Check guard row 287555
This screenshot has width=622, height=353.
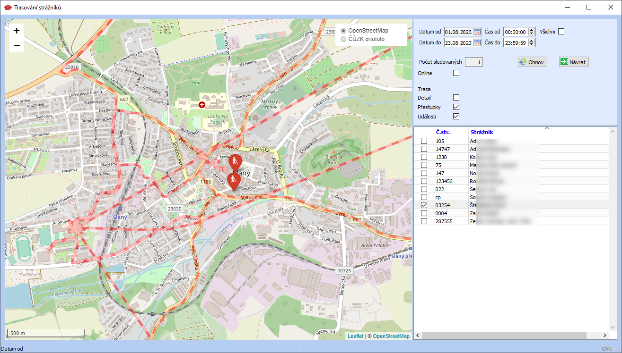[424, 221]
